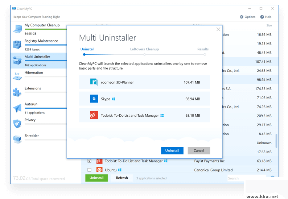This screenshot has width=288, height=199.
Task: Click the 54.95 GB cleanup value
Action: pos(30,34)
